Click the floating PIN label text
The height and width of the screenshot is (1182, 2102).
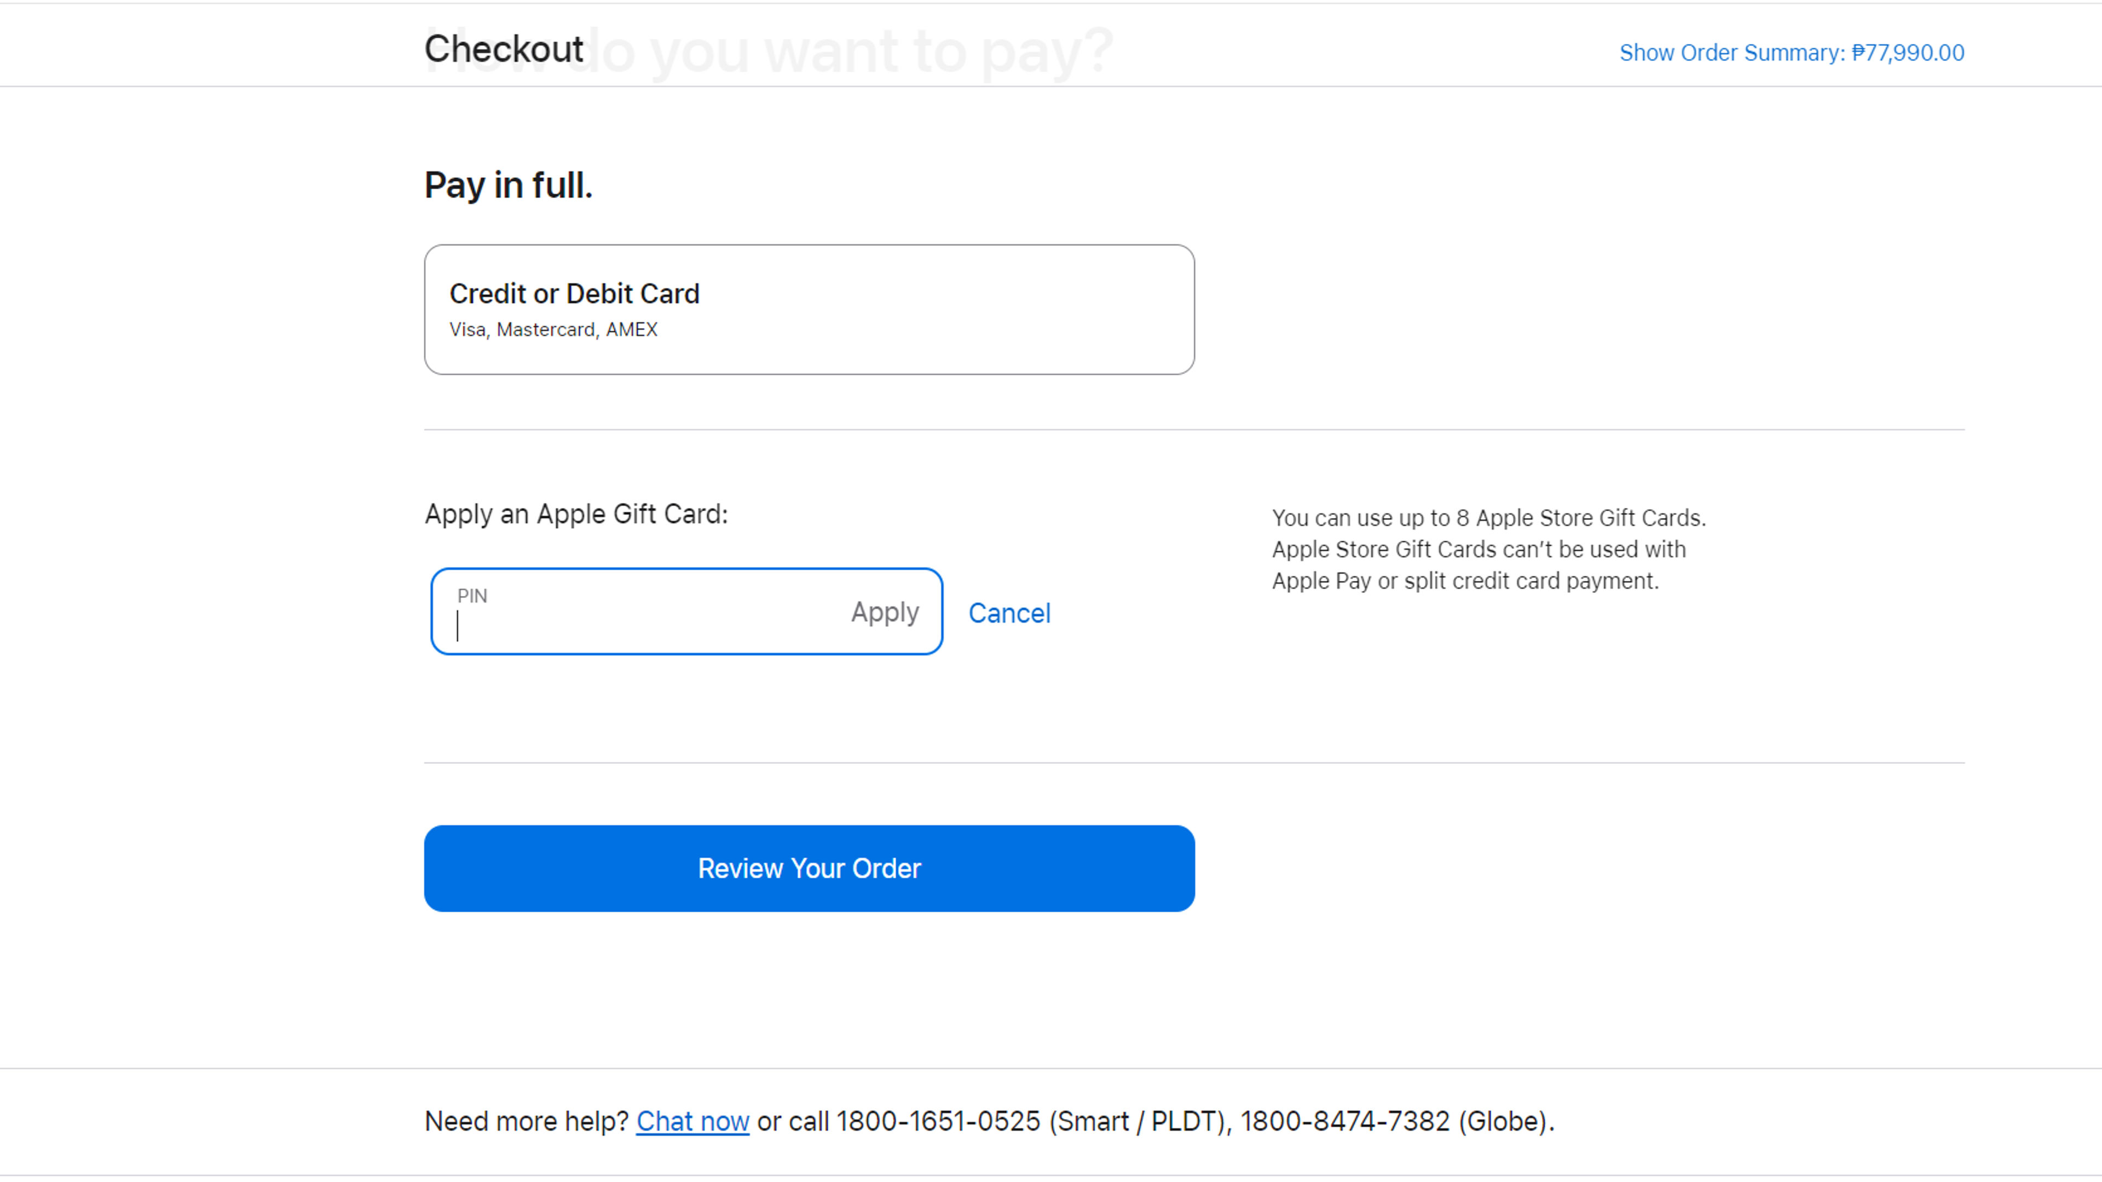(472, 595)
